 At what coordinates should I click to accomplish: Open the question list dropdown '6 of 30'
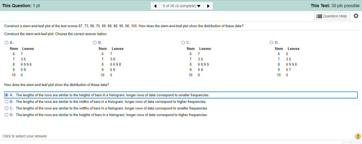click(x=182, y=6)
